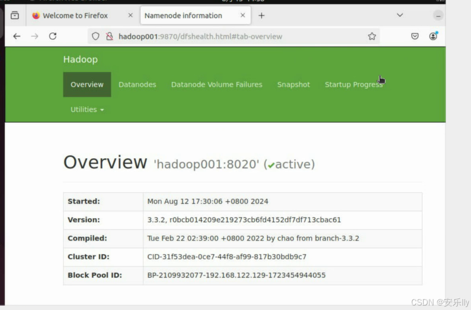
Task: Click the browser forward arrow
Action: point(35,36)
